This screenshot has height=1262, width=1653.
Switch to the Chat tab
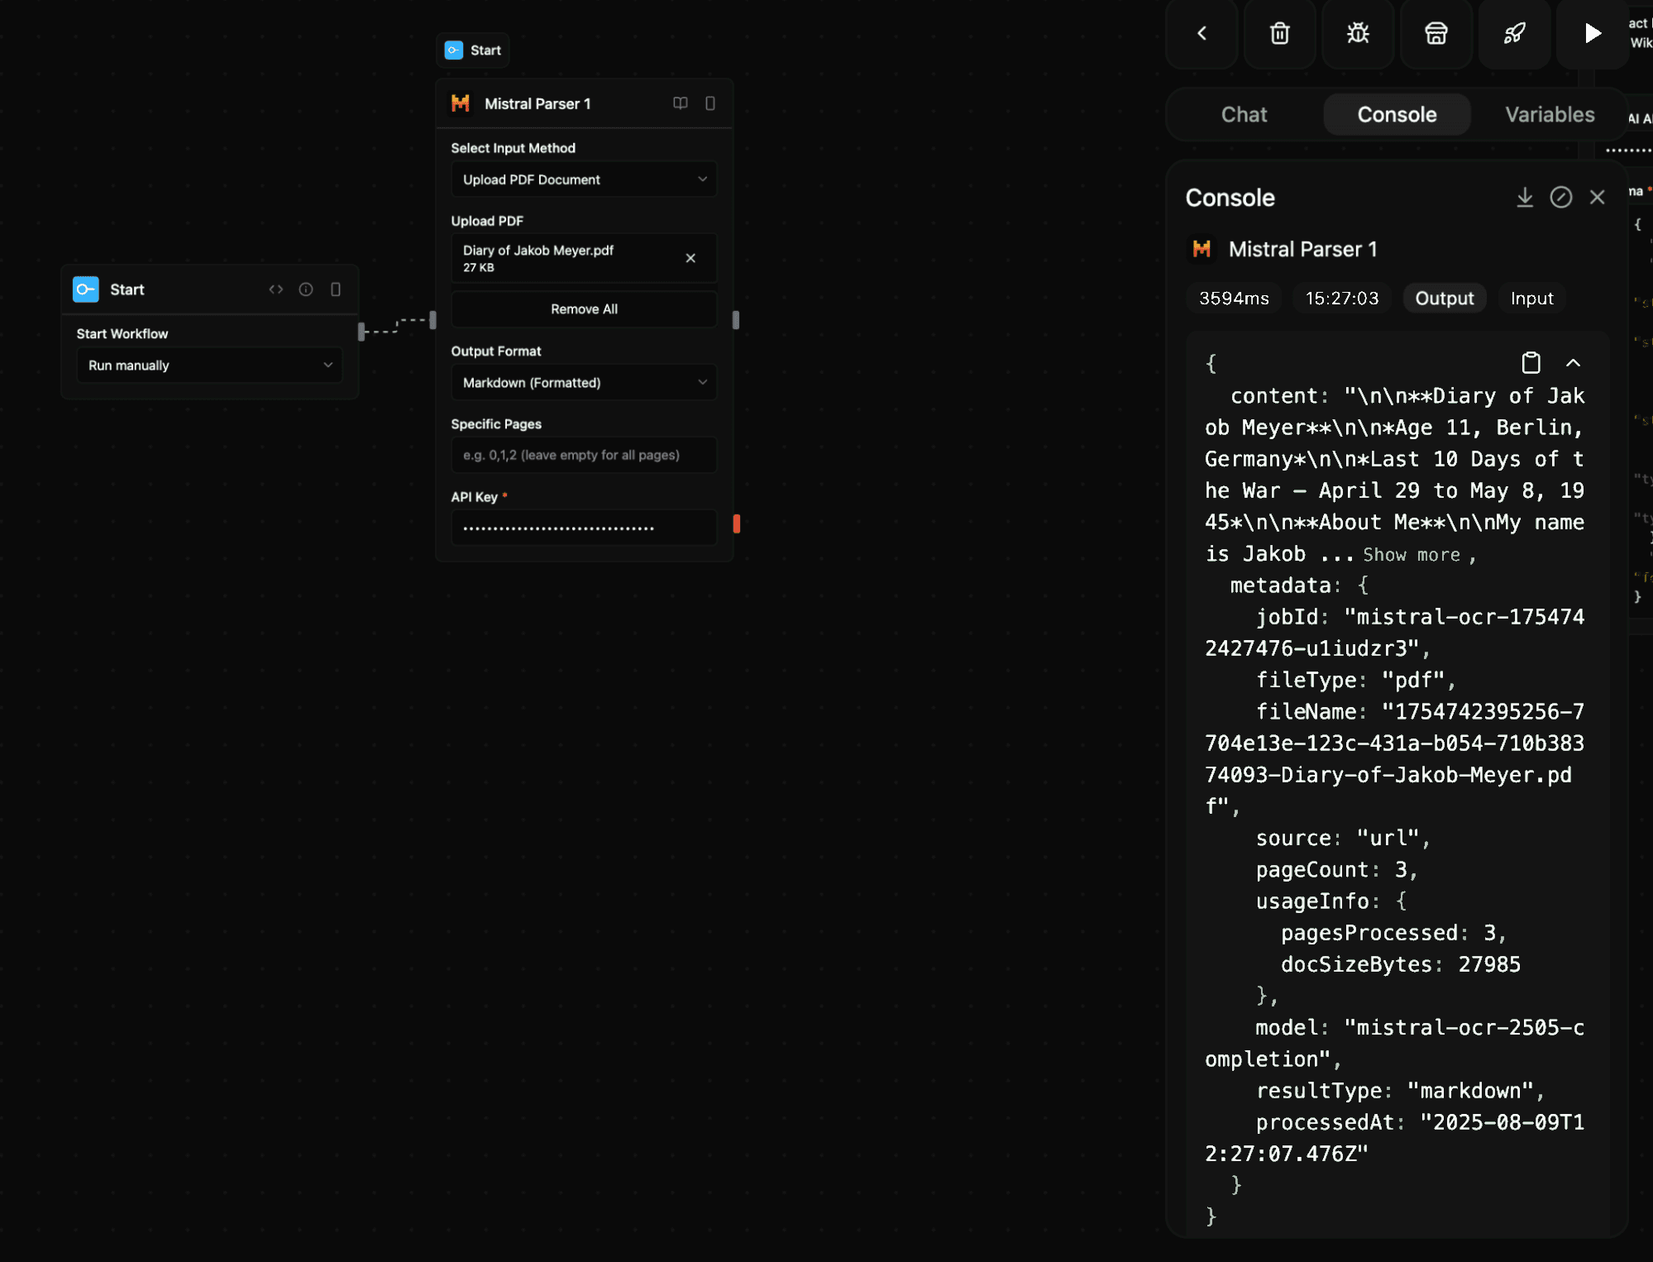point(1243,114)
